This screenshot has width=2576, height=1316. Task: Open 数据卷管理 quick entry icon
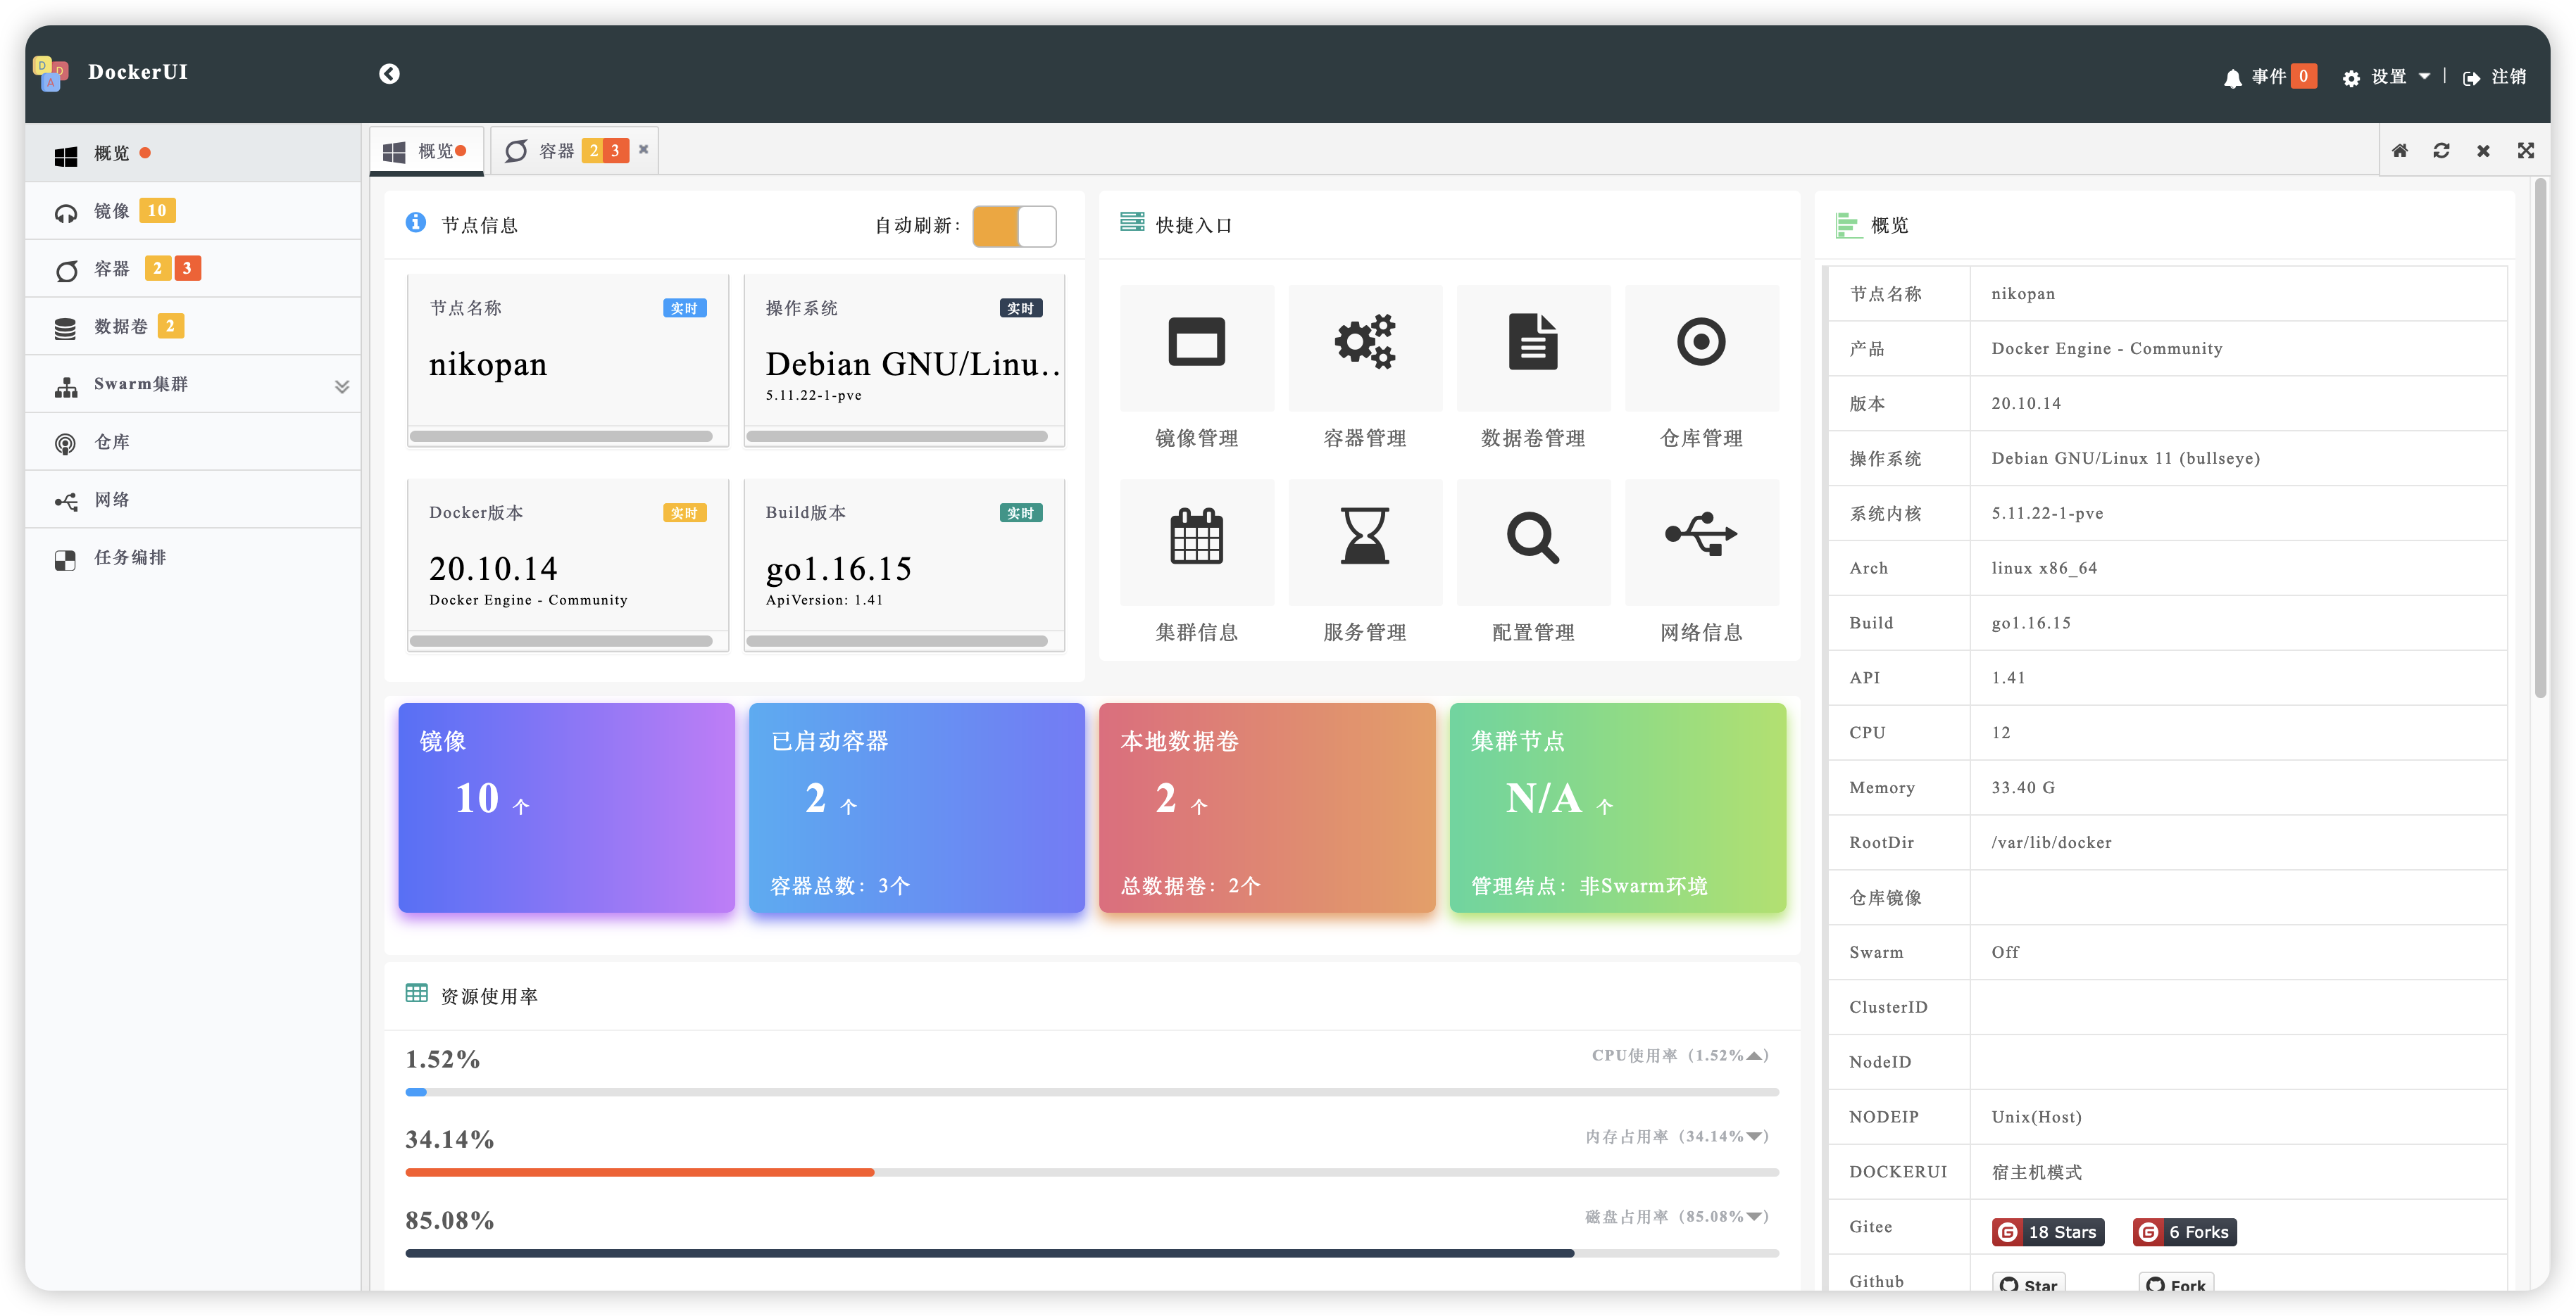[x=1533, y=348]
